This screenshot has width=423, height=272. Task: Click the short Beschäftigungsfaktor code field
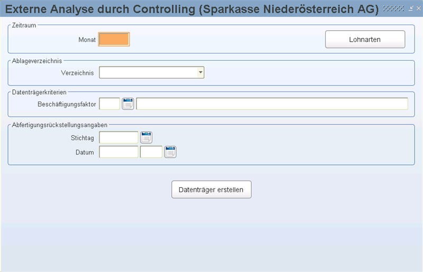[109, 104]
